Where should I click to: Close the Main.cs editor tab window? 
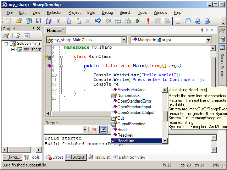click(x=212, y=30)
